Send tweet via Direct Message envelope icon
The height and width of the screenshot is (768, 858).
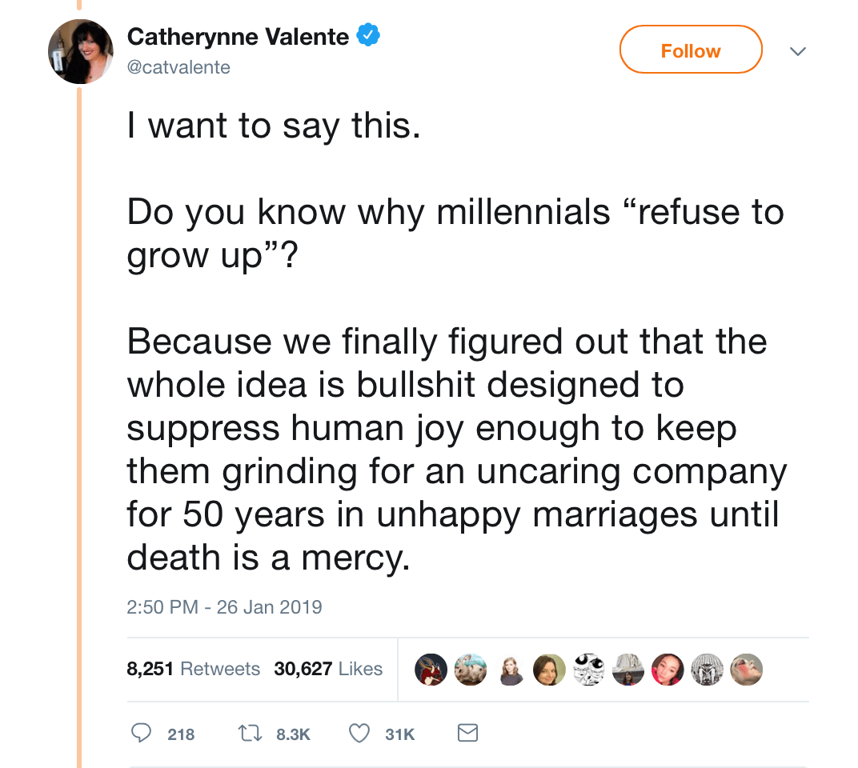[467, 733]
